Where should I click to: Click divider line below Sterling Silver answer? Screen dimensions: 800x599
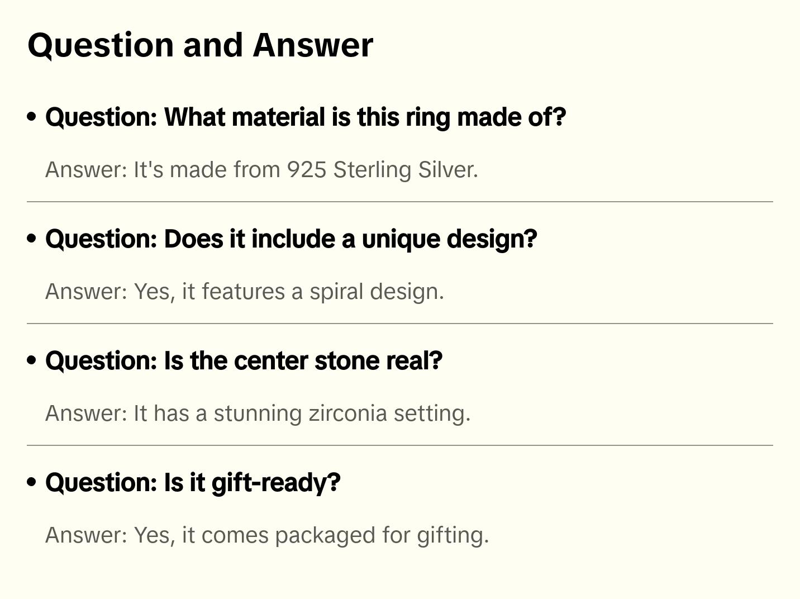pyautogui.click(x=399, y=202)
